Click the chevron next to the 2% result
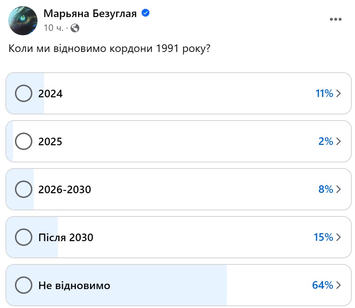Screen dimensions: 355x308 pos(338,141)
